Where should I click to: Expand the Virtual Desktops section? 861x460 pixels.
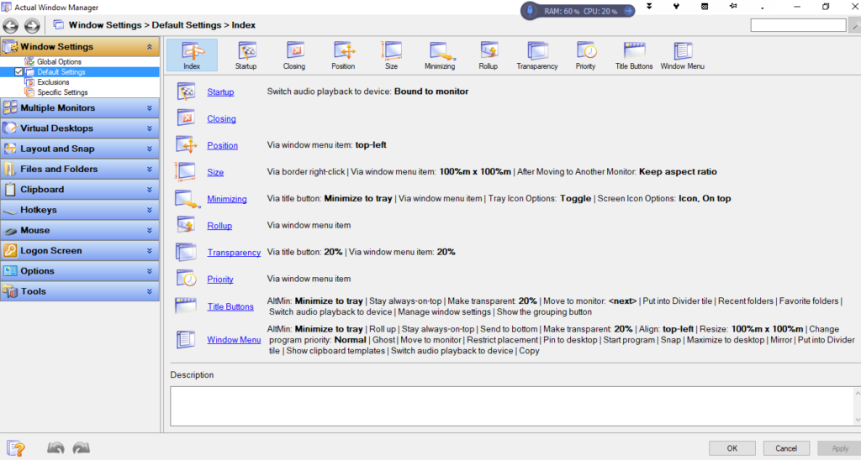pyautogui.click(x=149, y=128)
